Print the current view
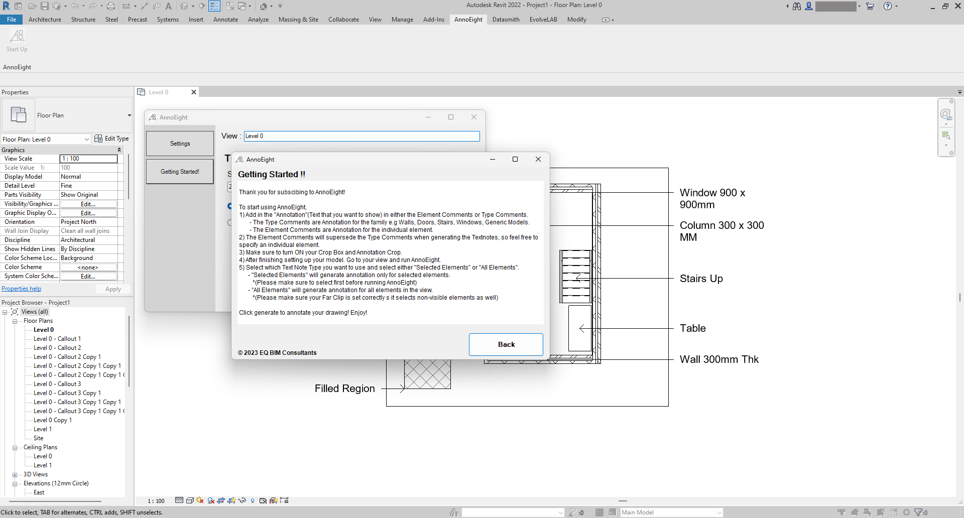This screenshot has width=964, height=518. click(111, 6)
